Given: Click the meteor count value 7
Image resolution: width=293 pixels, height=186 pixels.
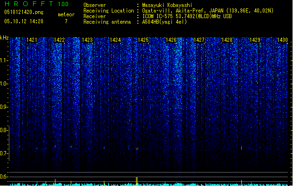Looking at the screenshot, I should point(66,21).
